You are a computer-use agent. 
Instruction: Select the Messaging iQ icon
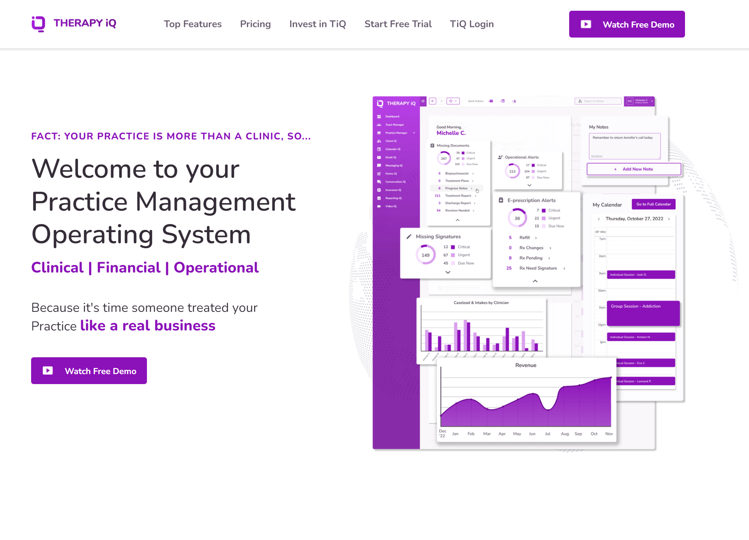(379, 165)
